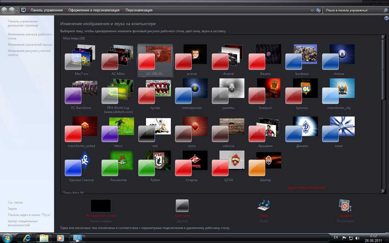The height and width of the screenshot is (243, 389).
Task: Open the Window Color (Цвет окна) swatch
Action: (x=182, y=206)
